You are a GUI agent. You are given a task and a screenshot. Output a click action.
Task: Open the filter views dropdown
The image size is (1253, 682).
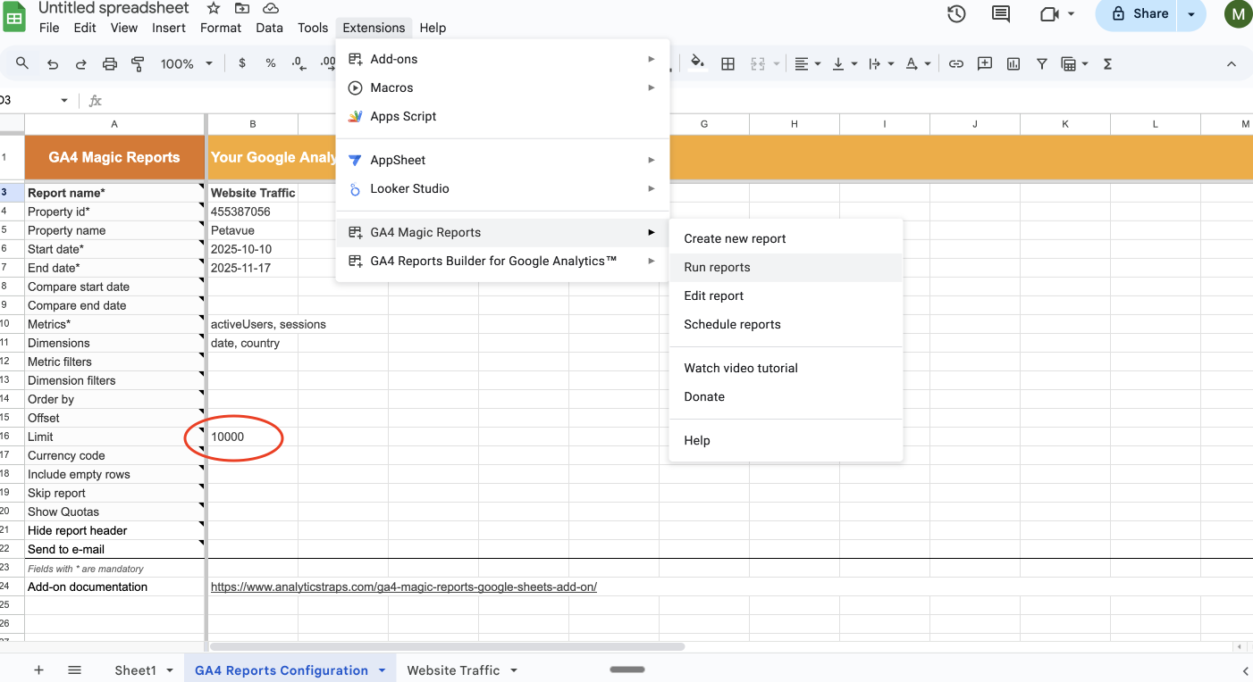click(1074, 63)
